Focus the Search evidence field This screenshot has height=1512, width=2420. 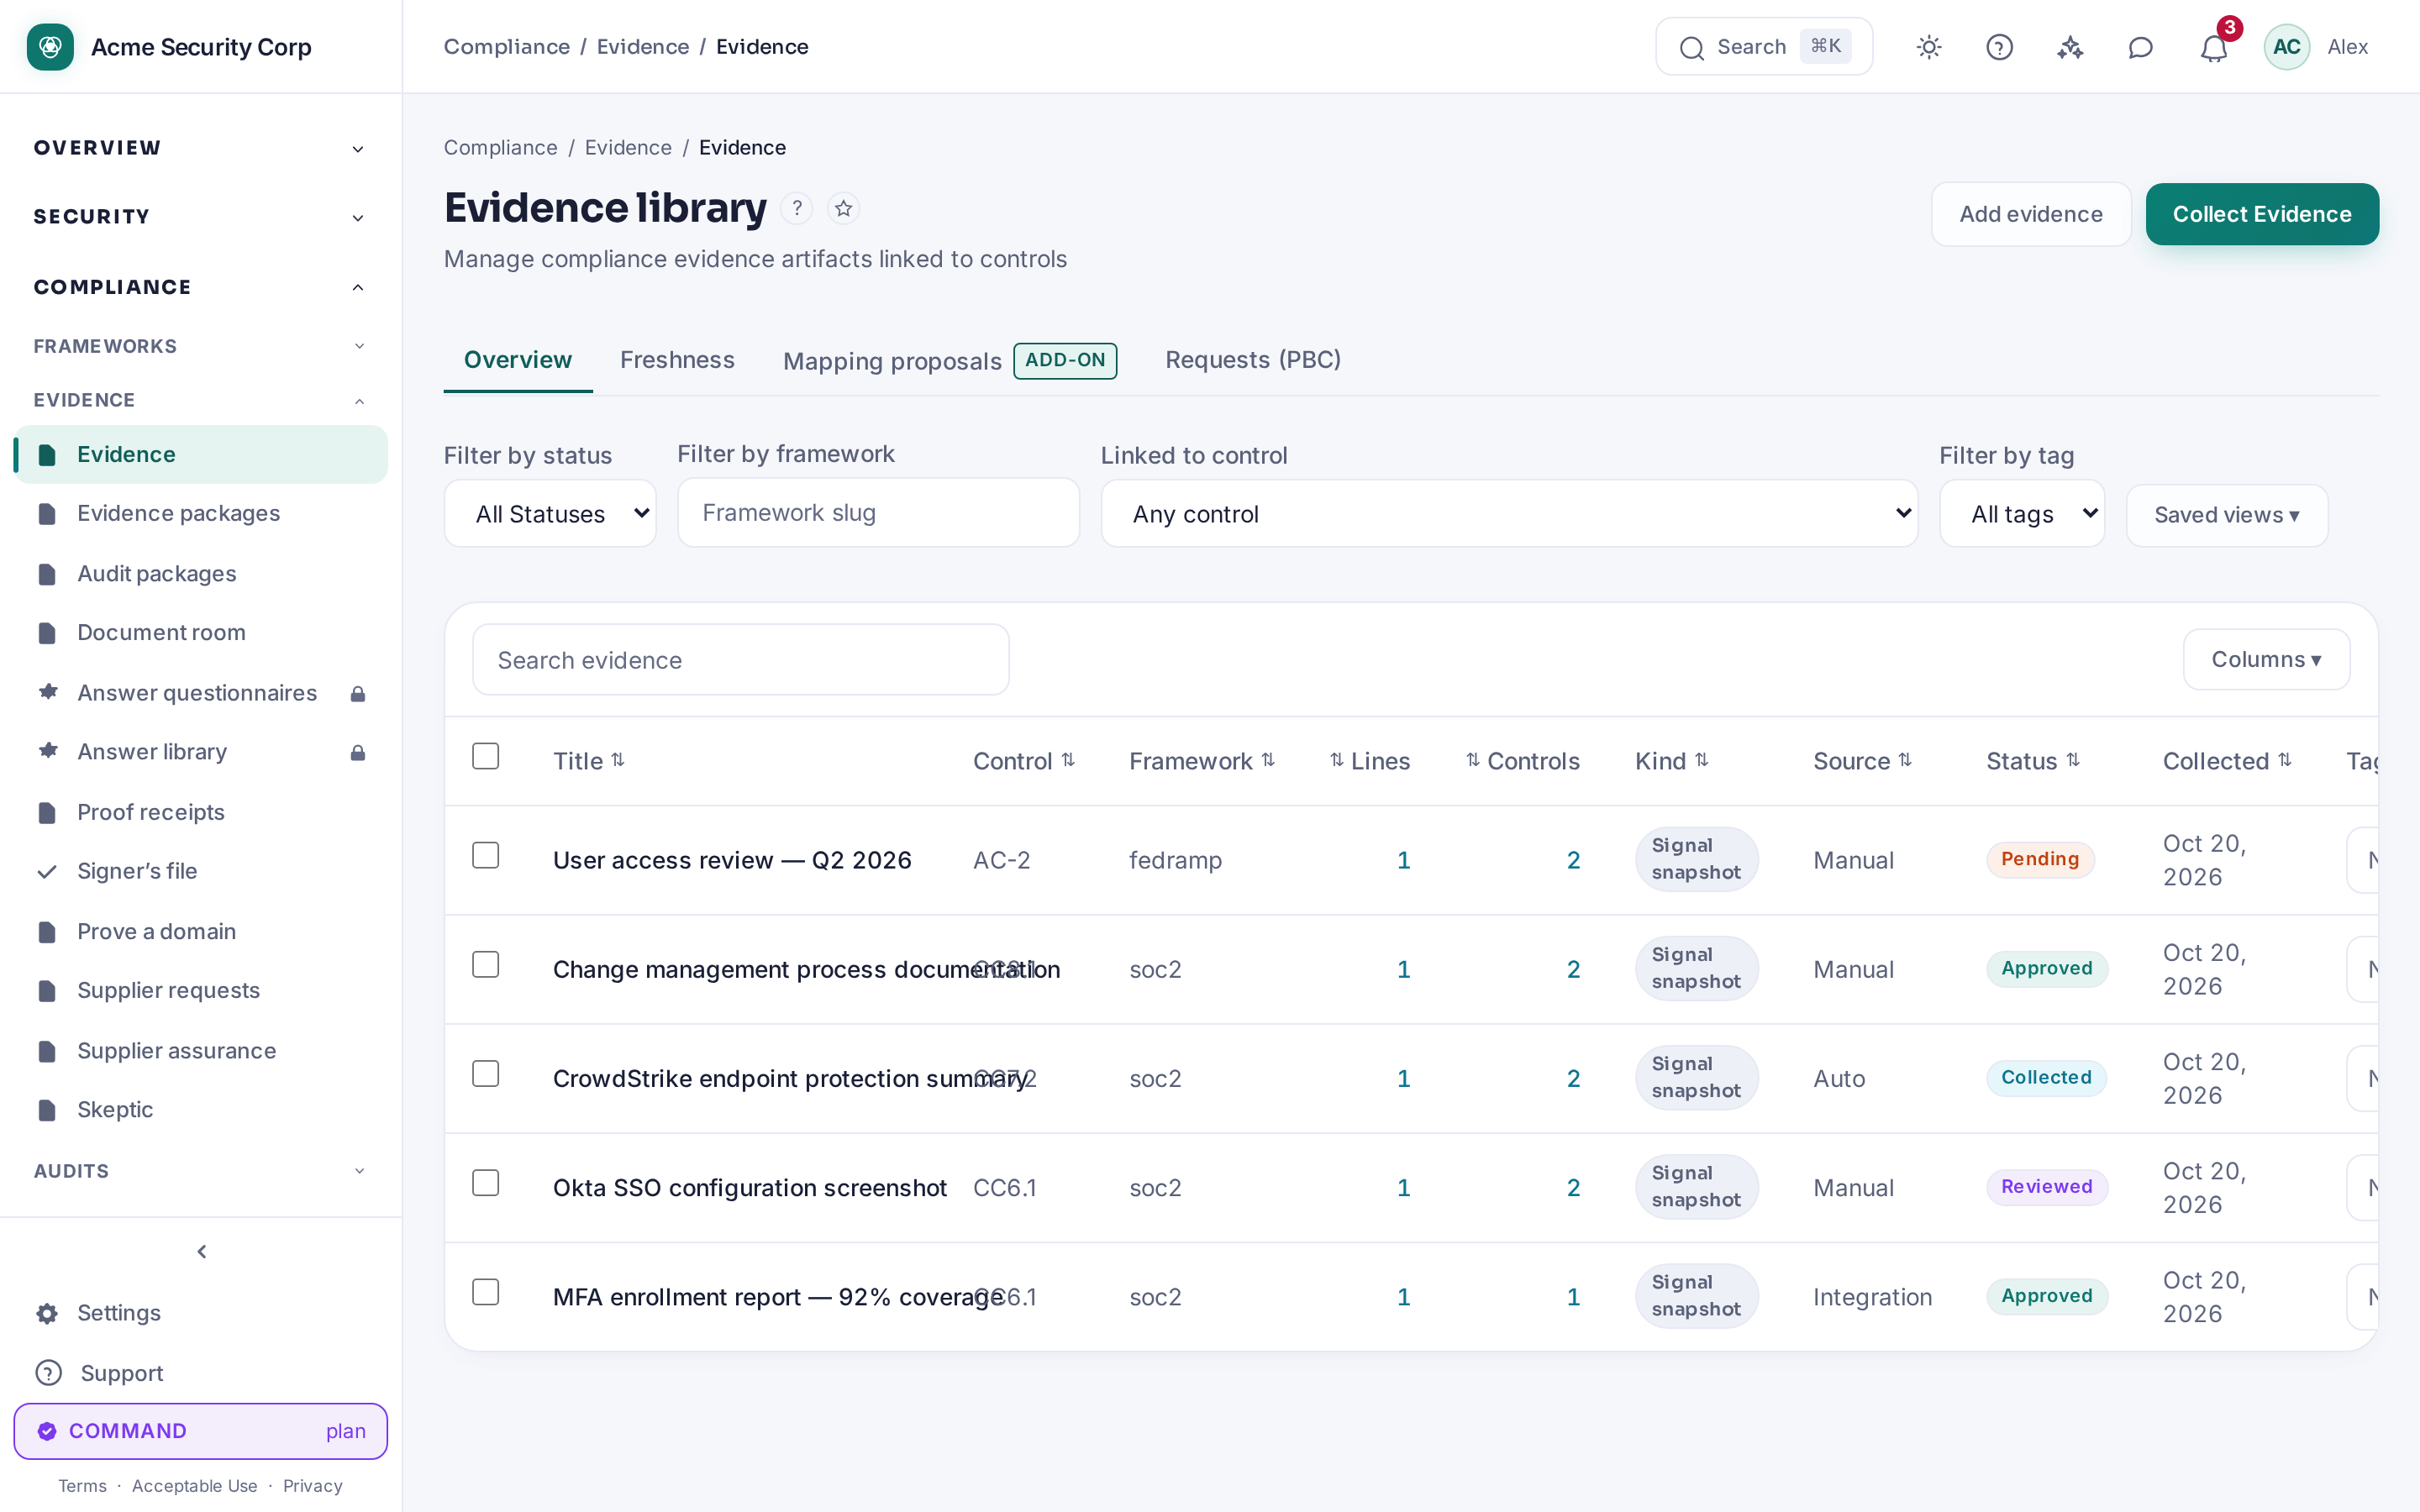click(741, 660)
